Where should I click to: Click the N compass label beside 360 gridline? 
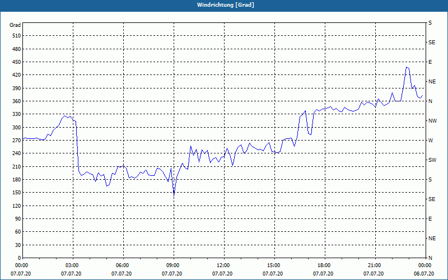(x=430, y=101)
